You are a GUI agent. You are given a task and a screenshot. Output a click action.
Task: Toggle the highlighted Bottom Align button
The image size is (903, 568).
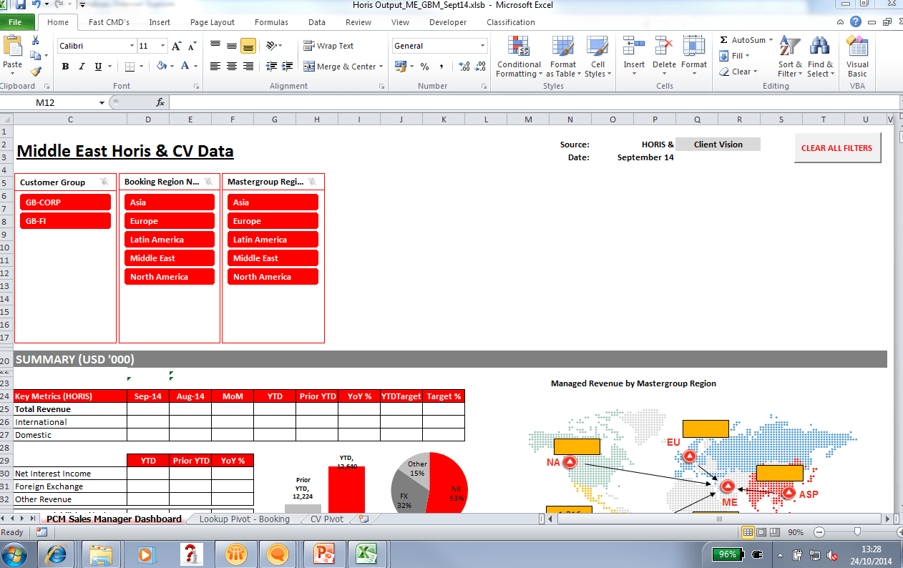(x=248, y=46)
